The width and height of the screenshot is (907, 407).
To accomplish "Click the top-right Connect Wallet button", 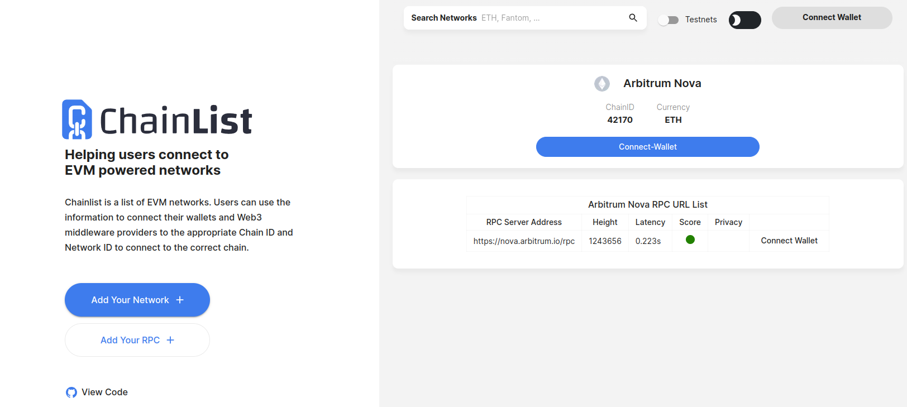I will point(832,18).
